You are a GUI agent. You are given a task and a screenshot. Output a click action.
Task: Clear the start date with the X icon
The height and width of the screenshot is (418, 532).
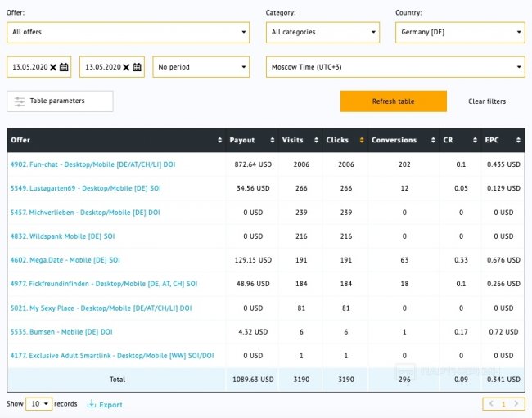click(53, 67)
